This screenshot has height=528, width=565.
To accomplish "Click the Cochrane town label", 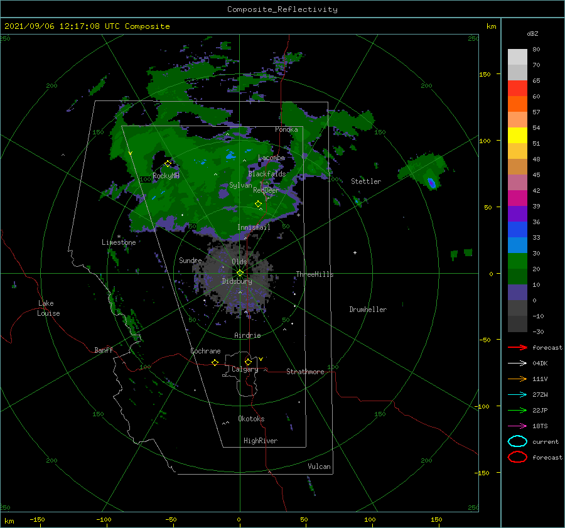I will [x=205, y=351].
